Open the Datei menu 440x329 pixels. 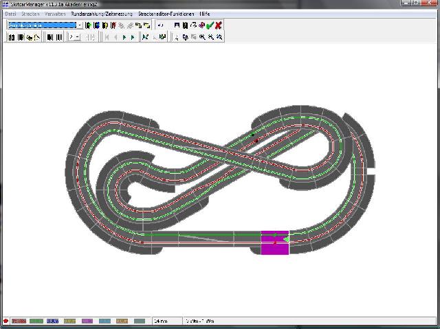tap(10, 14)
